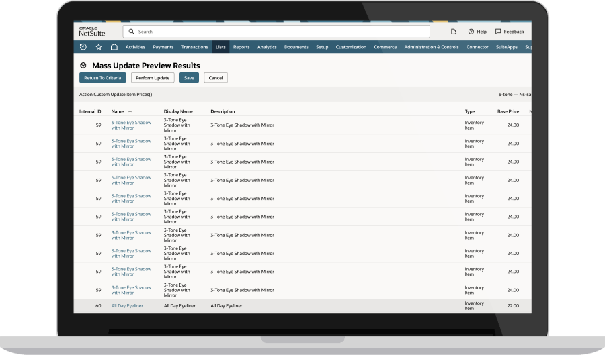This screenshot has width=605, height=355.
Task: Click the Save button
Action: 189,78
